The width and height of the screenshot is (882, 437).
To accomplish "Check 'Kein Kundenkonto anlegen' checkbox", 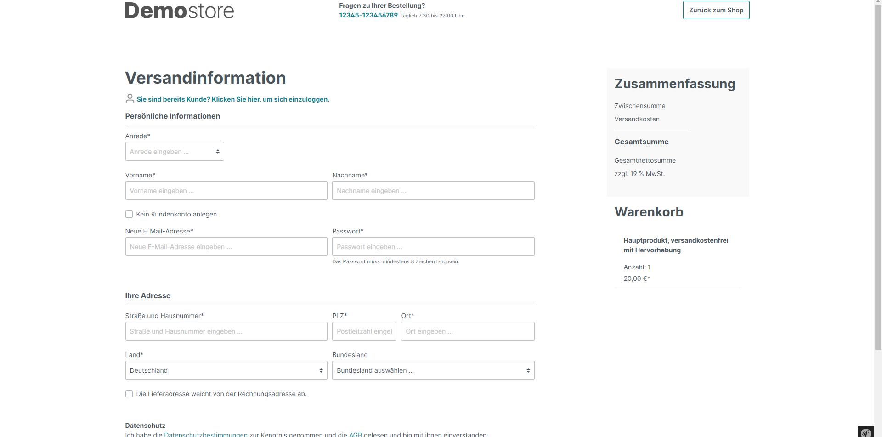I will tap(129, 214).
